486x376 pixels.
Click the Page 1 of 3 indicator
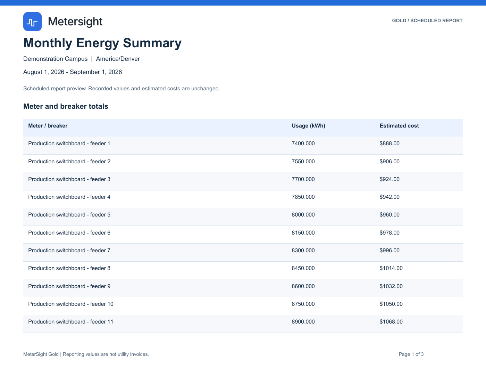pos(411,354)
